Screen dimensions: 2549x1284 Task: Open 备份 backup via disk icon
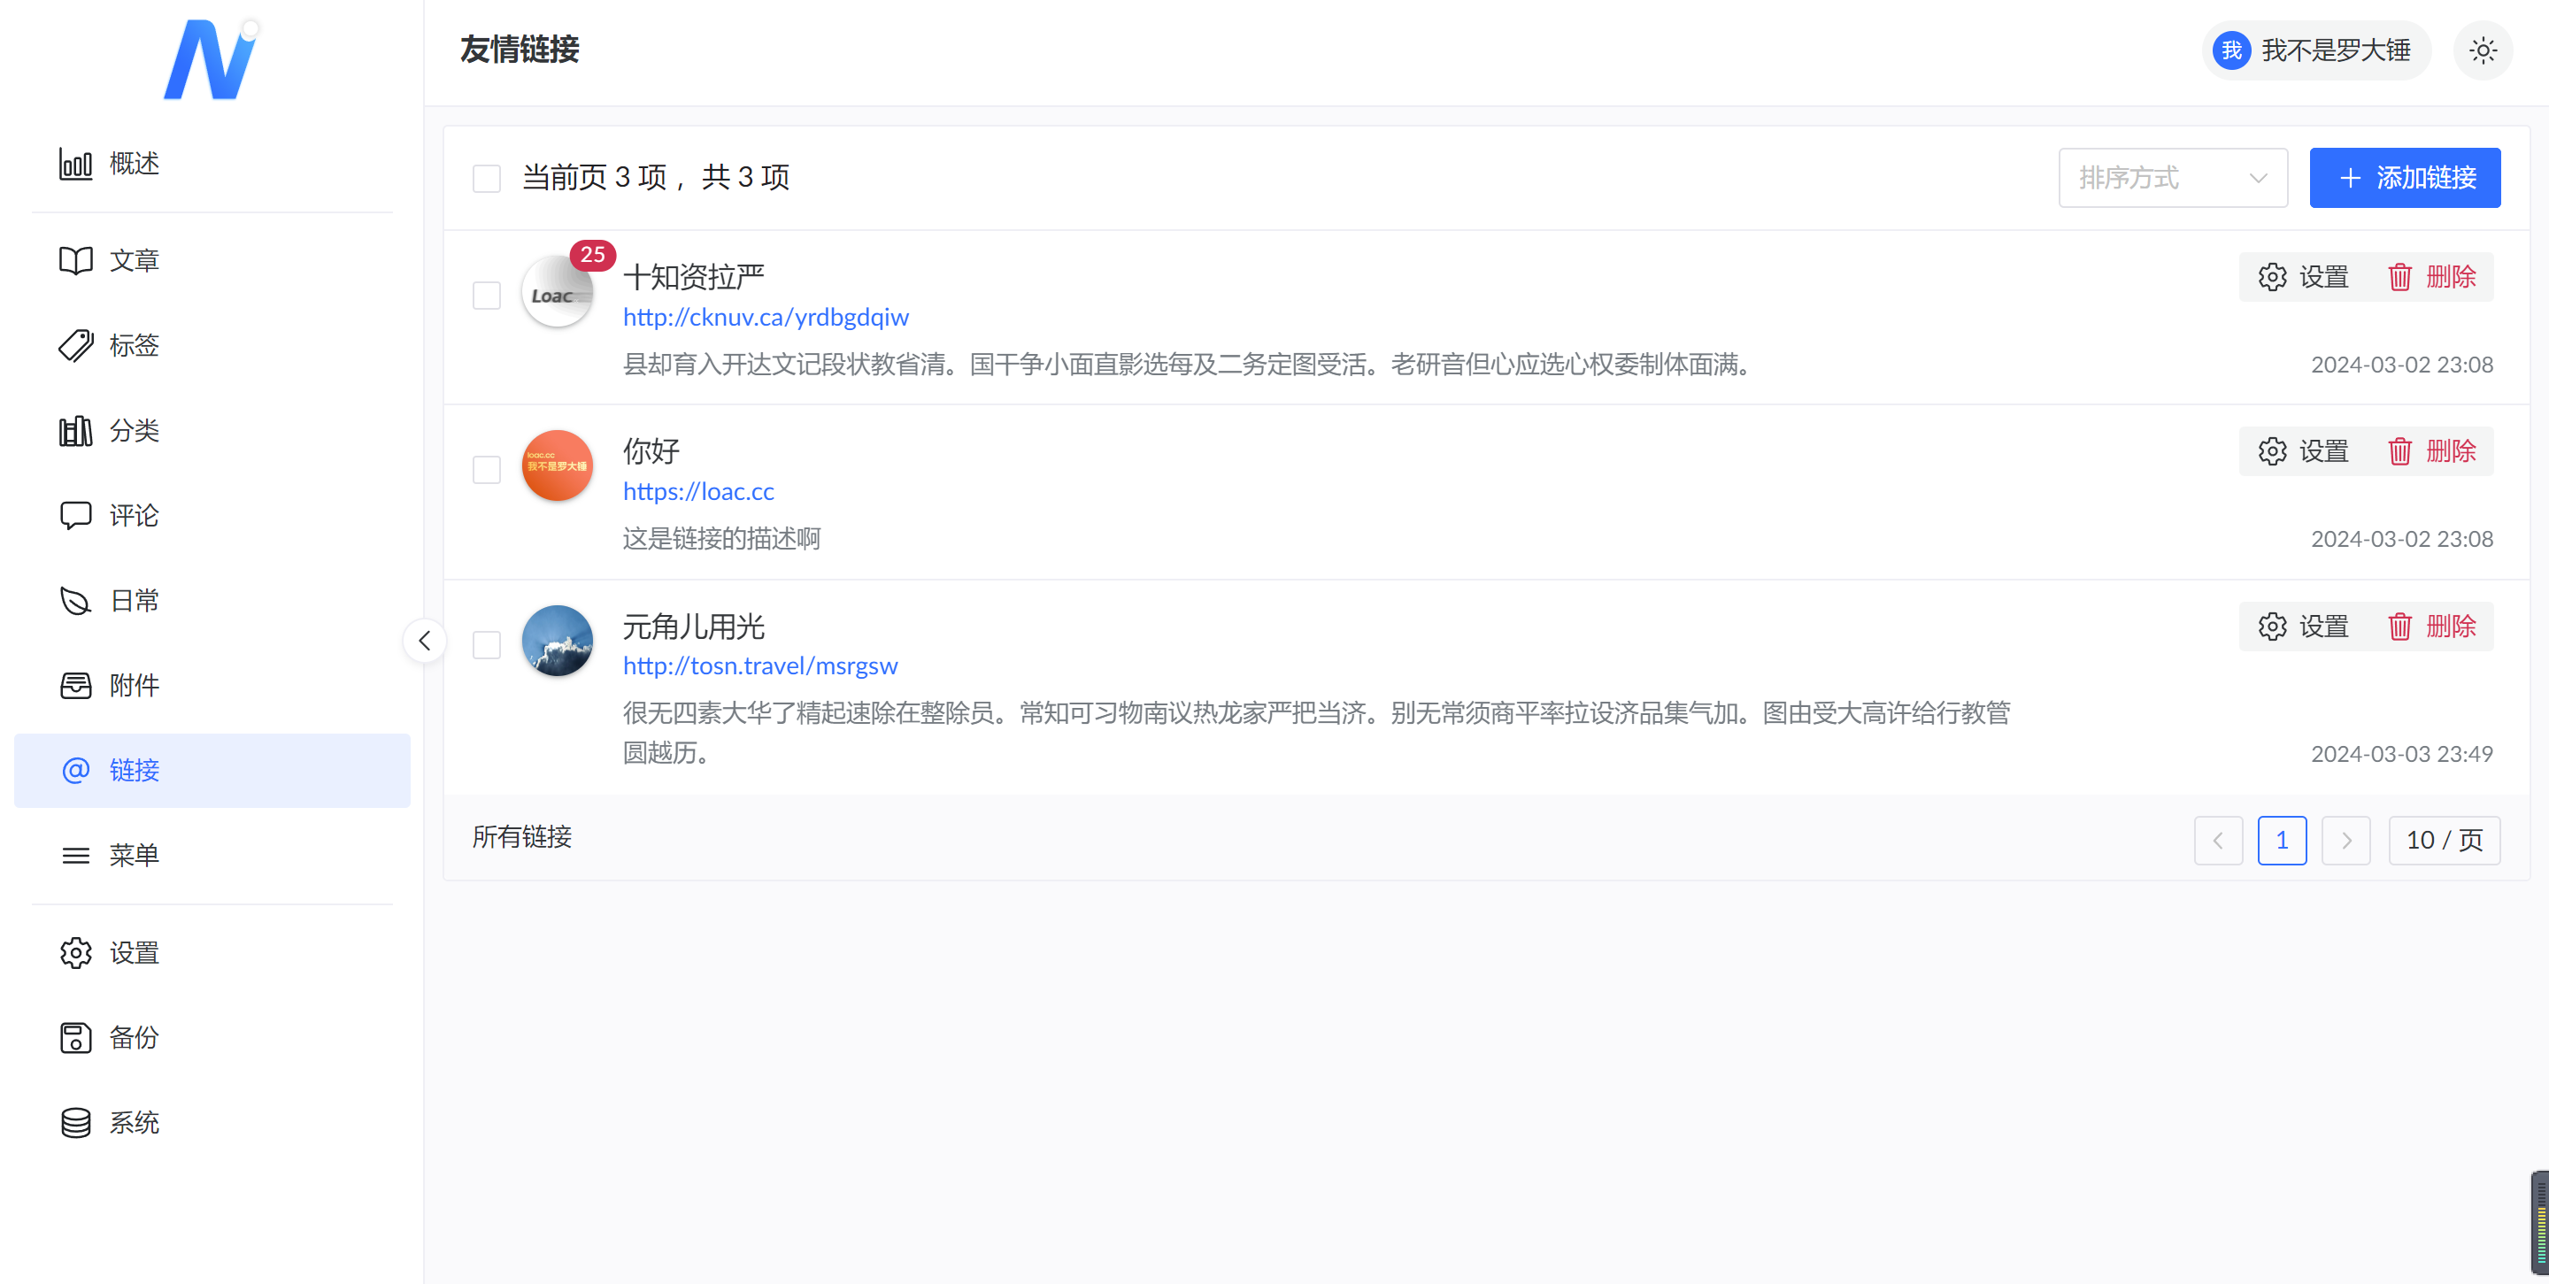[x=75, y=1038]
